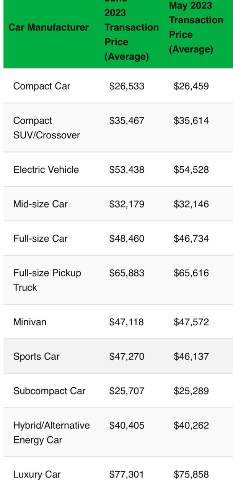Select the Compact SUV/Crossover row label

tap(47, 128)
